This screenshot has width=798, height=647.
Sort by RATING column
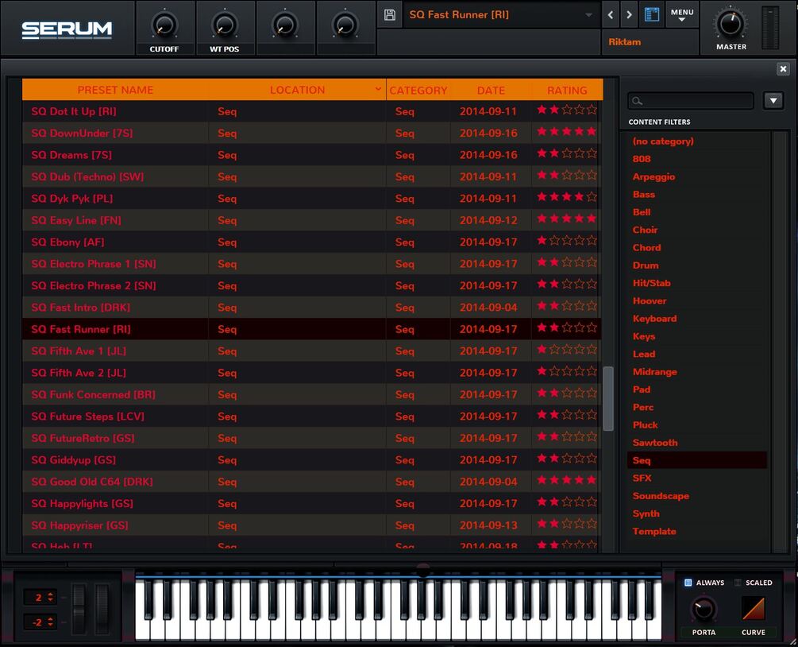click(x=567, y=90)
